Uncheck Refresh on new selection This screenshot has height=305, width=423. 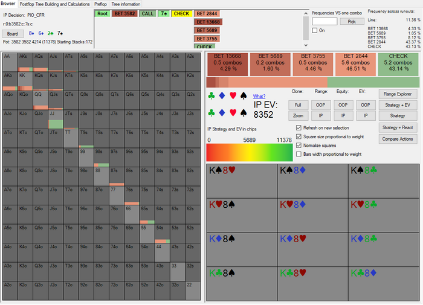click(x=299, y=128)
